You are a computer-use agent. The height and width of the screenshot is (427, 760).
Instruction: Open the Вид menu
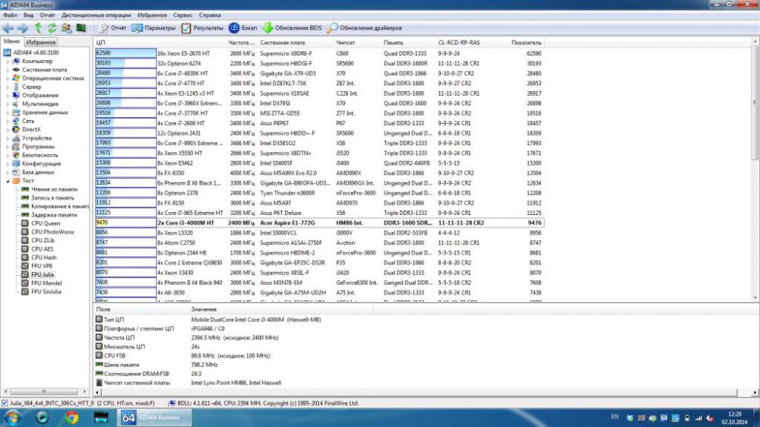coord(29,15)
